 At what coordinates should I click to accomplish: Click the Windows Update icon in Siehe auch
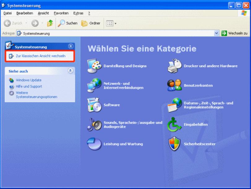click(x=11, y=80)
